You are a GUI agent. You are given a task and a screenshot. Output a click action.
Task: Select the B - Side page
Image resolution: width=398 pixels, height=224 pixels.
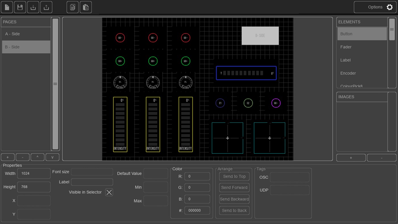tap(26, 47)
